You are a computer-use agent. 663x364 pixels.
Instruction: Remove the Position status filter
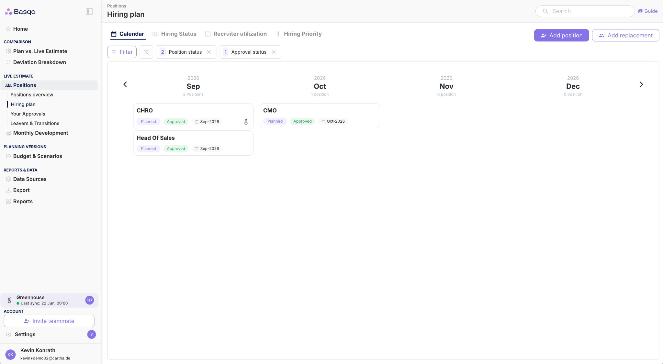tap(209, 52)
